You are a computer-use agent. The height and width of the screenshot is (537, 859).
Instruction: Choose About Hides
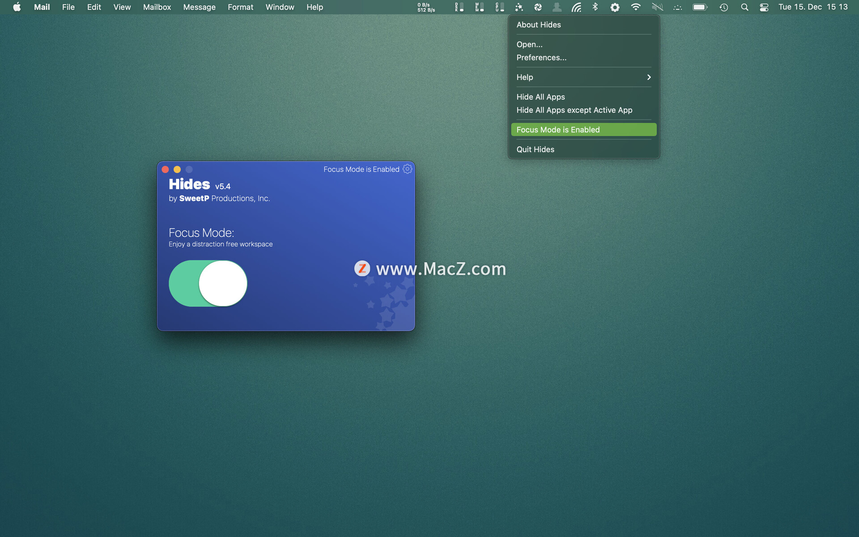[x=583, y=25]
